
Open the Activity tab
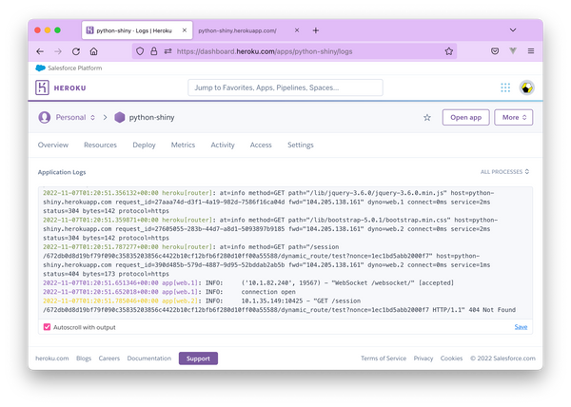tap(223, 145)
